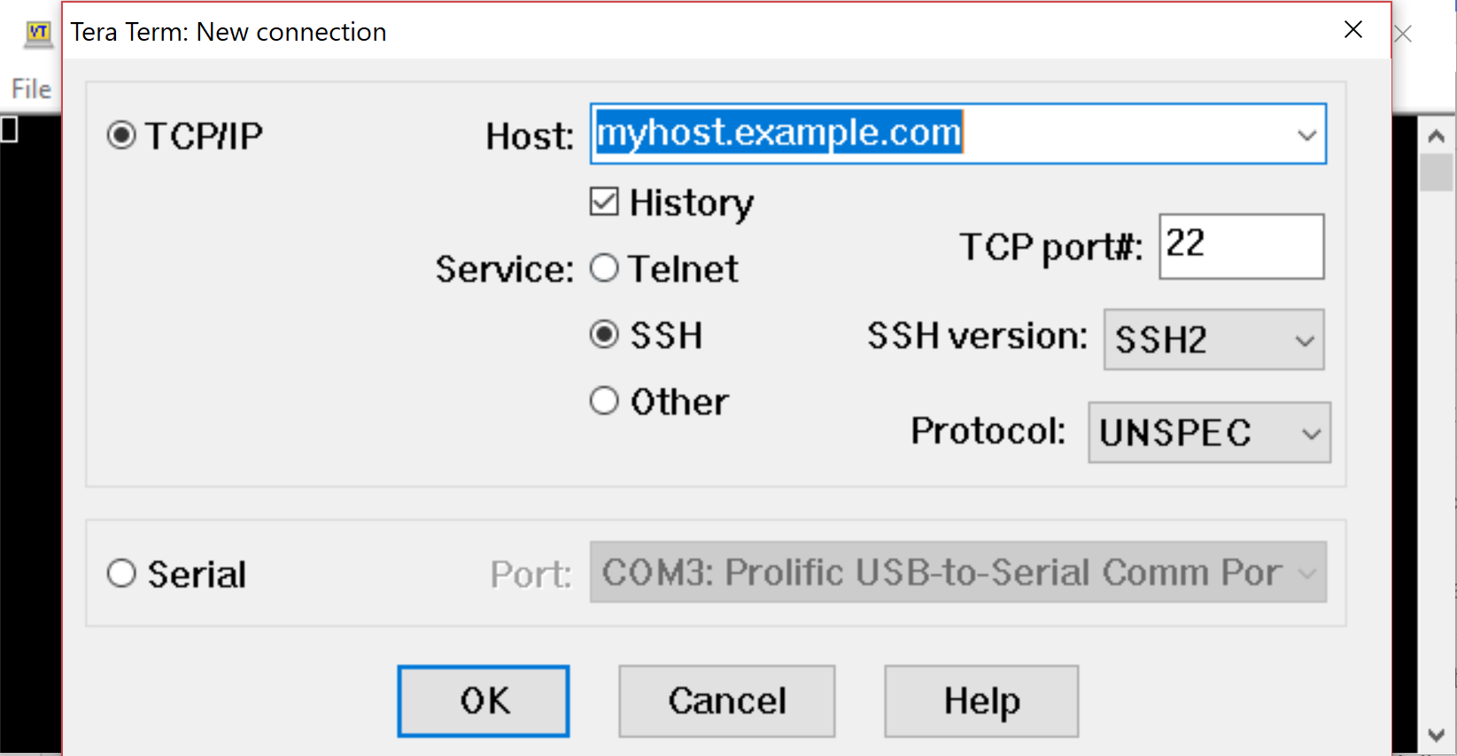Click the background window close X icon
Viewport: 1457px width, 756px height.
(1403, 35)
